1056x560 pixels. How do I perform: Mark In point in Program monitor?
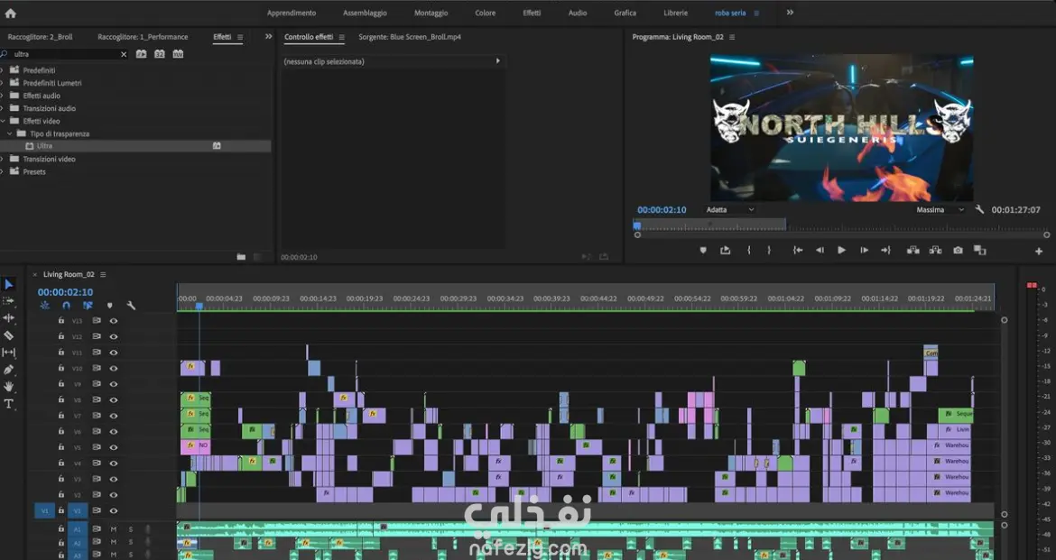pos(749,251)
